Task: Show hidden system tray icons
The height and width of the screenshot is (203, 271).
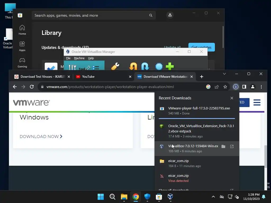Action: pos(213,197)
